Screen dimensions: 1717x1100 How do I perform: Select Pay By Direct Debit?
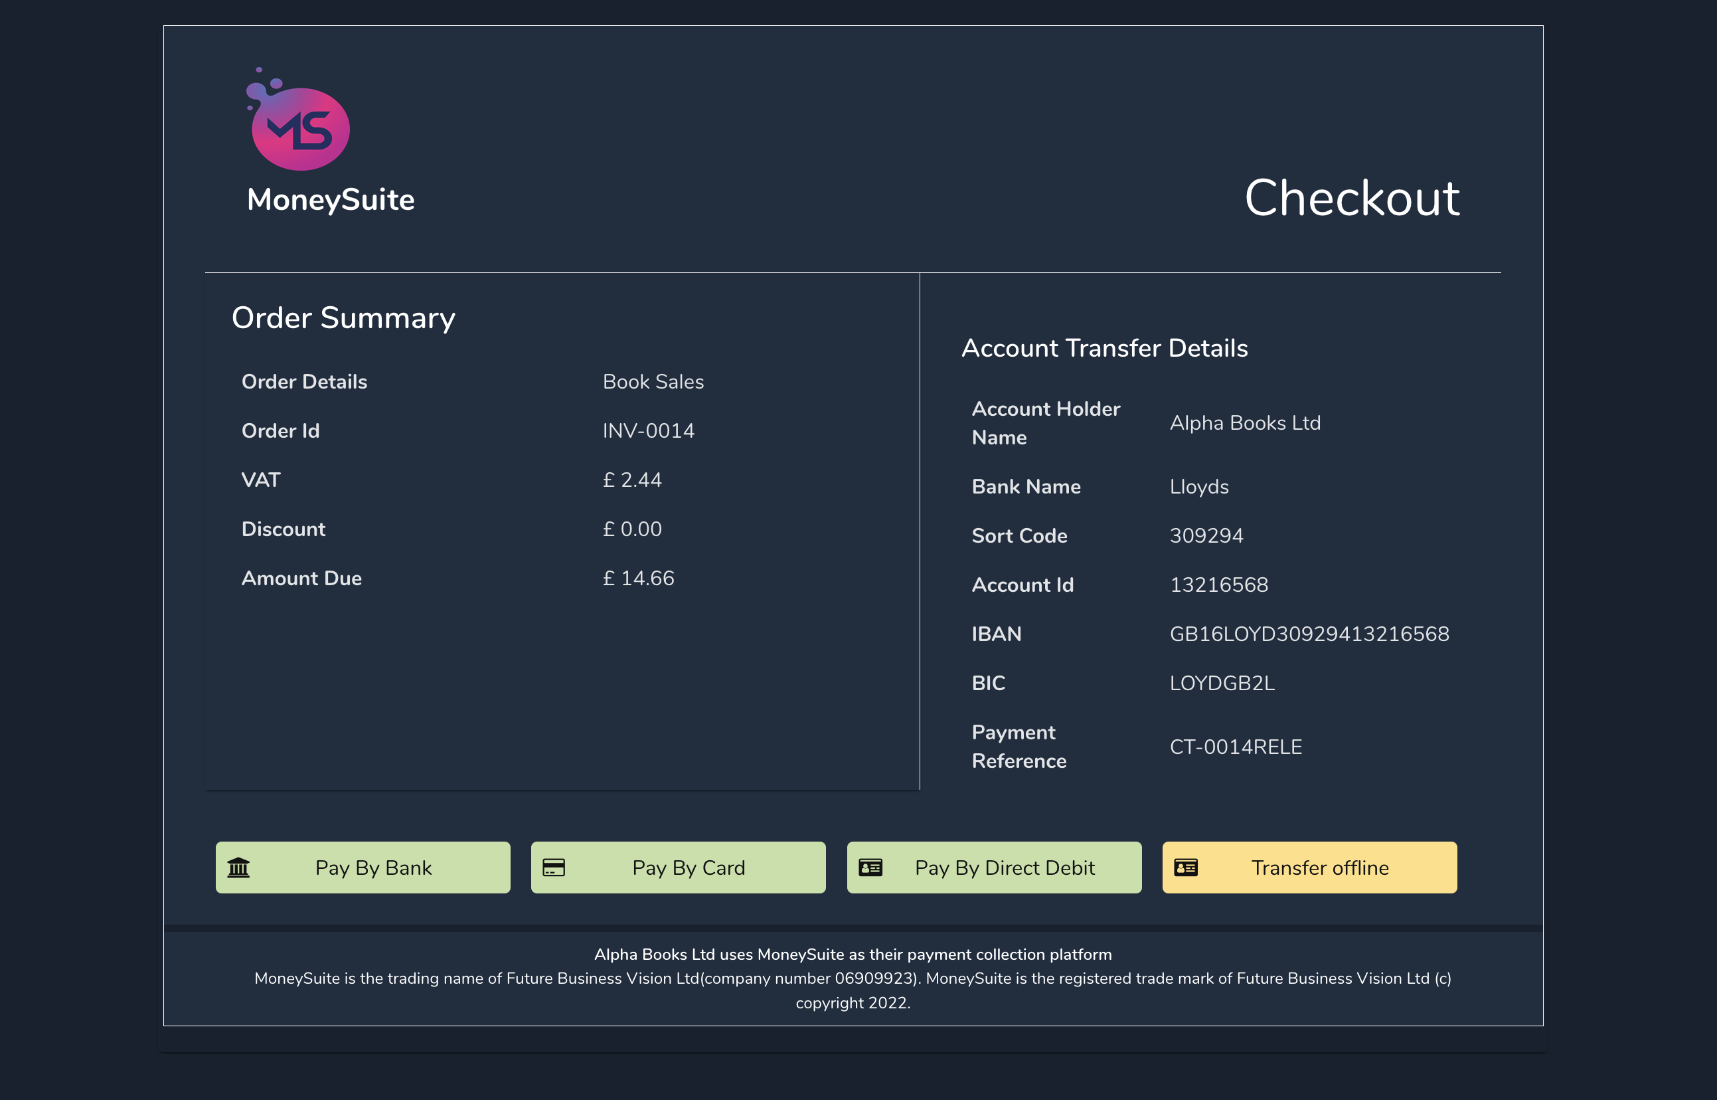[994, 868]
